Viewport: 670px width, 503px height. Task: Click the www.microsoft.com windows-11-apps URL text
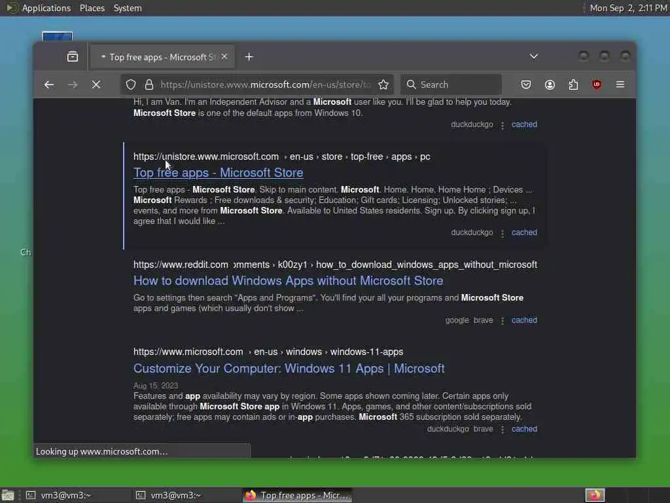268,352
